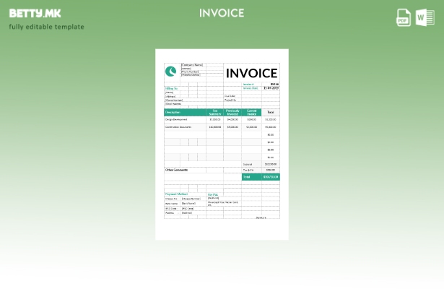444x289 pixels.
Task: Select the Description column header
Action: [x=173, y=113]
